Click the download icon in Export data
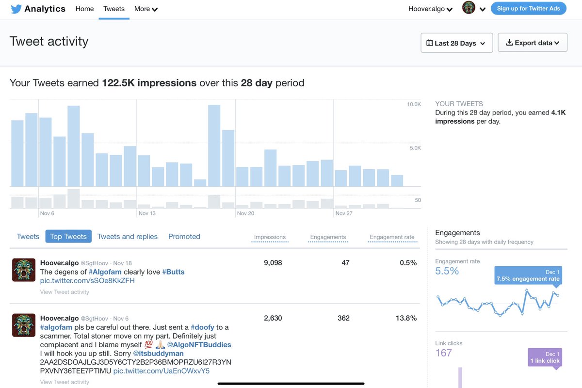The image size is (582, 388). click(x=509, y=43)
